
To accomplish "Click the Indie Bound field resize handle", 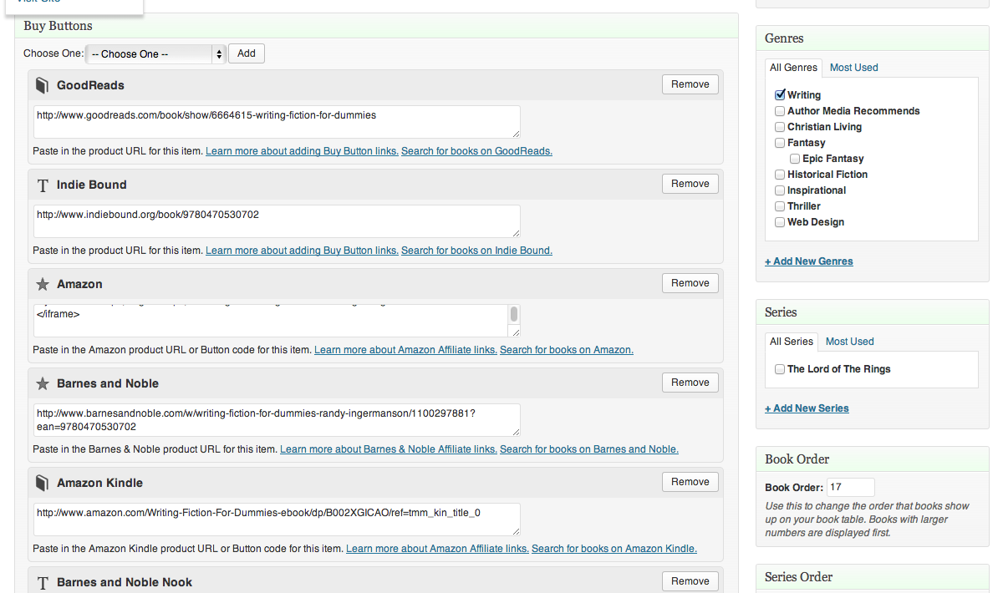I will 516,233.
